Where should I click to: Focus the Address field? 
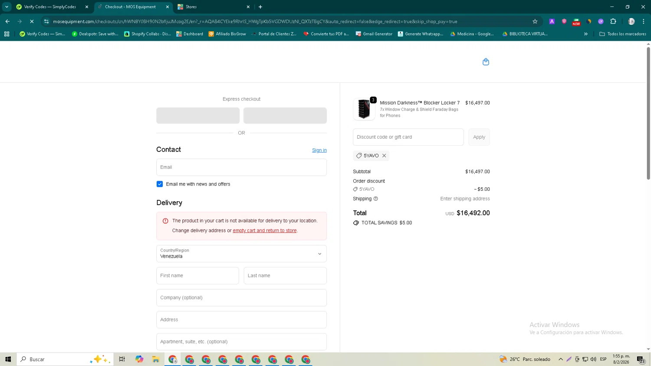click(x=241, y=320)
